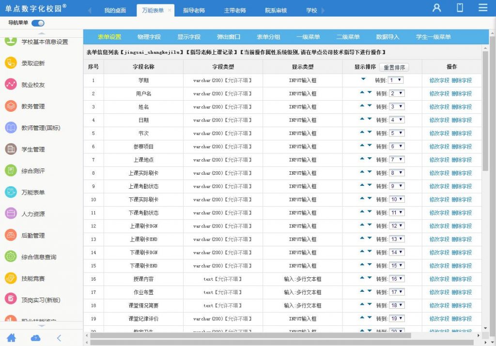Open sort dropdown for 课堂纪律评价 row
The height and width of the screenshot is (346, 496).
[397, 319]
